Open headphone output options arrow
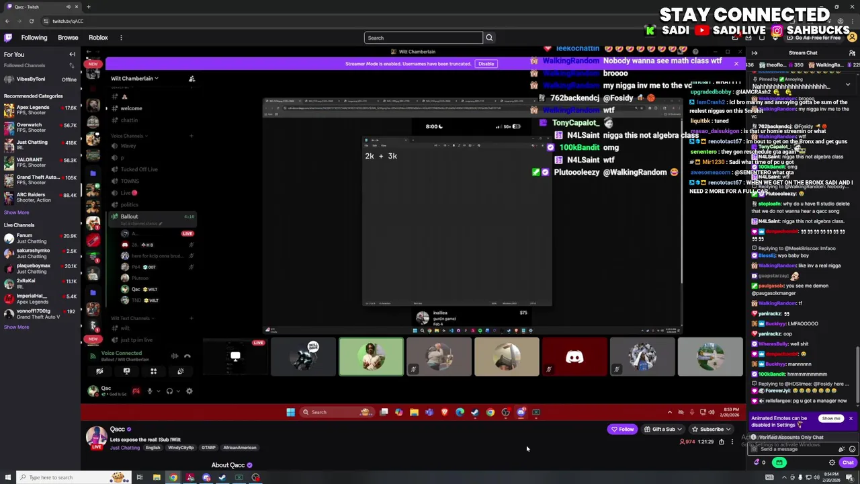 click(179, 391)
